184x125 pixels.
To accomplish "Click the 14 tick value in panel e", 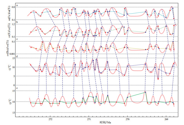I will point(13,102).
